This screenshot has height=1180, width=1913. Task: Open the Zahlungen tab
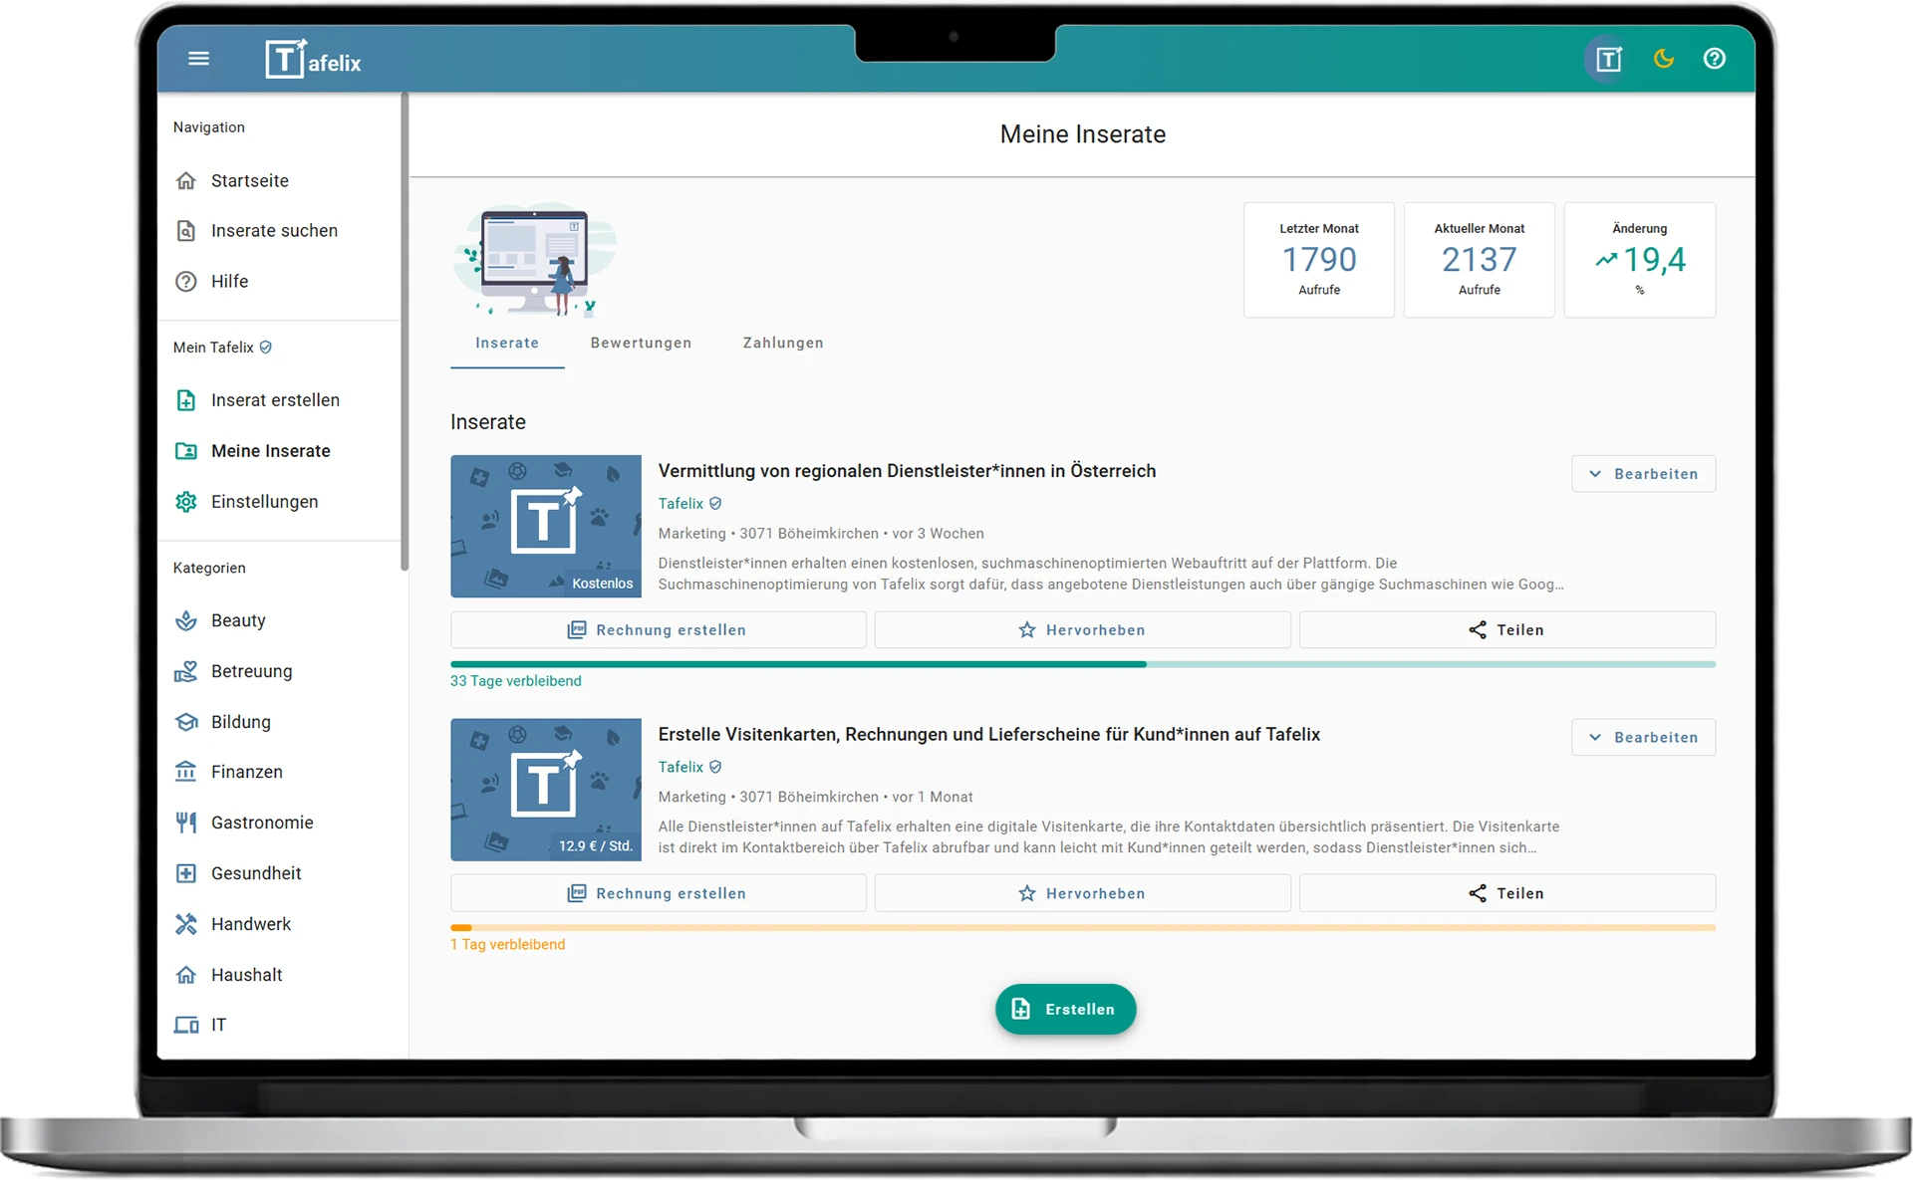point(783,343)
